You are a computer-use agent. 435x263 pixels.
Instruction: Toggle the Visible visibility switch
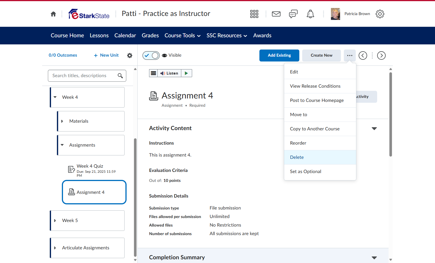(151, 56)
